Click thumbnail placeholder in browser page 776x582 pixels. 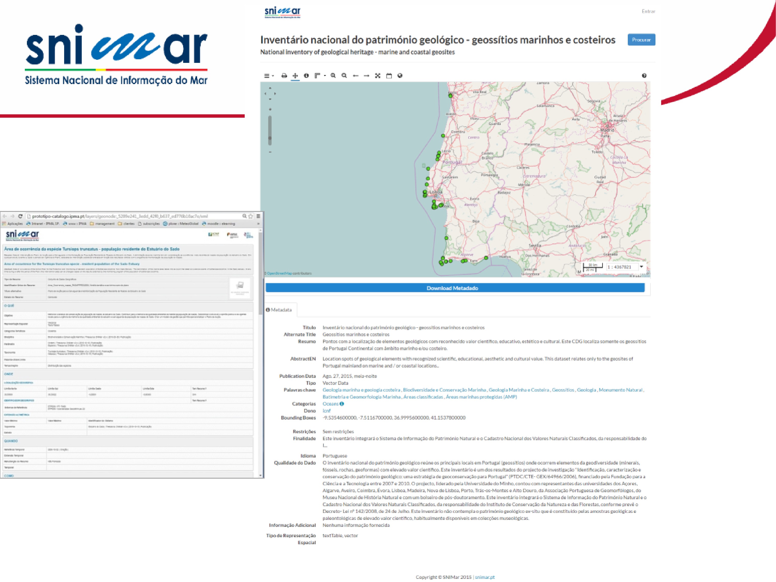(x=240, y=288)
